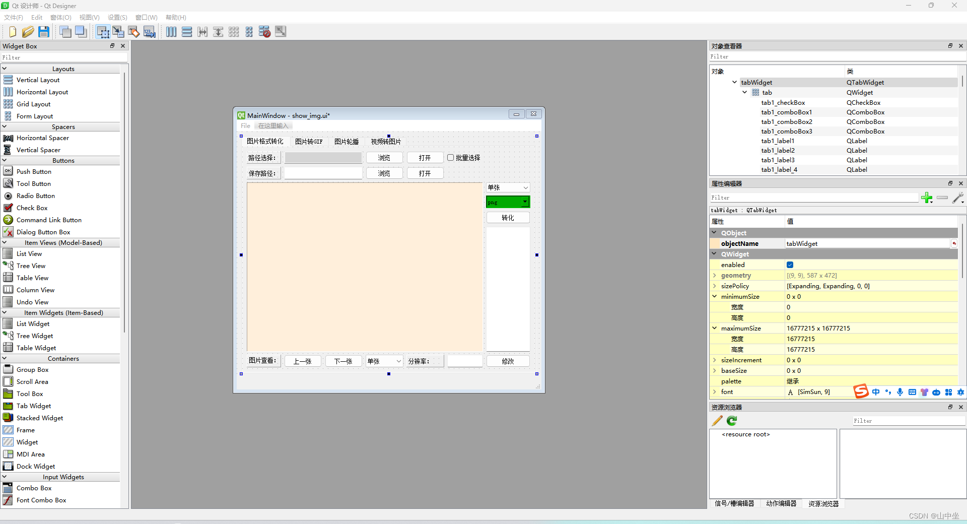Apply grid layout from toolbar
Viewport: 967px width, 524px height.
(234, 32)
